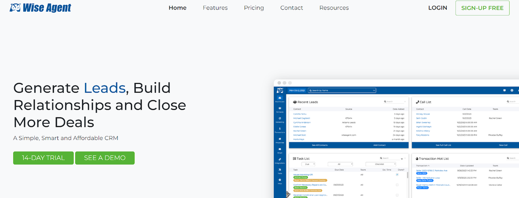Open Ingrid Edahlayn in Call List
This screenshot has width=519, height=198.
coord(424,127)
